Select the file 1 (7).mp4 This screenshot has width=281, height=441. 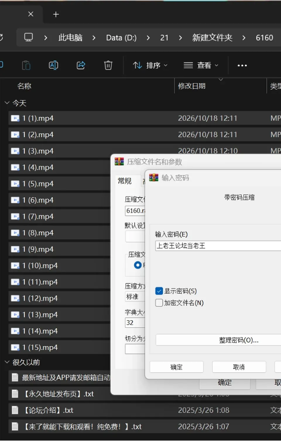[59, 216]
